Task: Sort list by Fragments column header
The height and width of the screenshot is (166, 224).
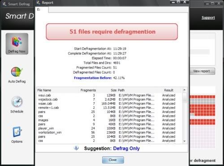Action: tap(88, 90)
